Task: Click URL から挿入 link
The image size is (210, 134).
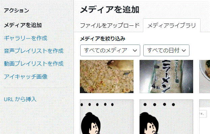Action: click(20, 99)
